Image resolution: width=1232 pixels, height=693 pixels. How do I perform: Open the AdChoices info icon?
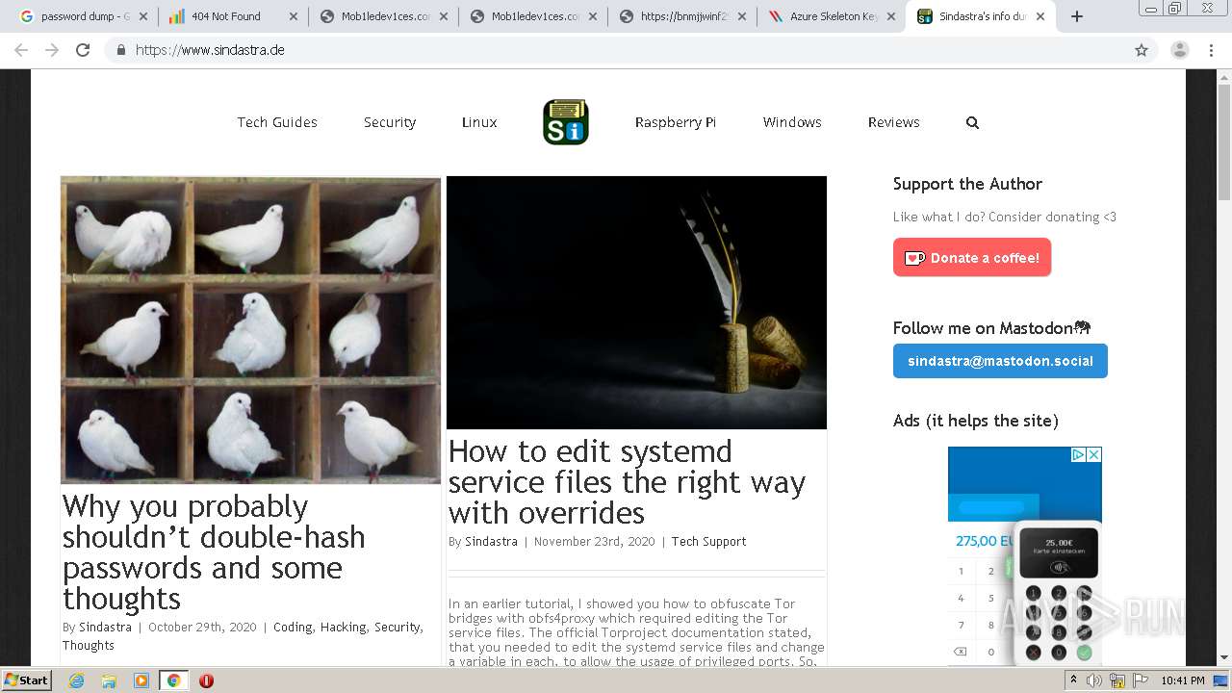(x=1079, y=454)
